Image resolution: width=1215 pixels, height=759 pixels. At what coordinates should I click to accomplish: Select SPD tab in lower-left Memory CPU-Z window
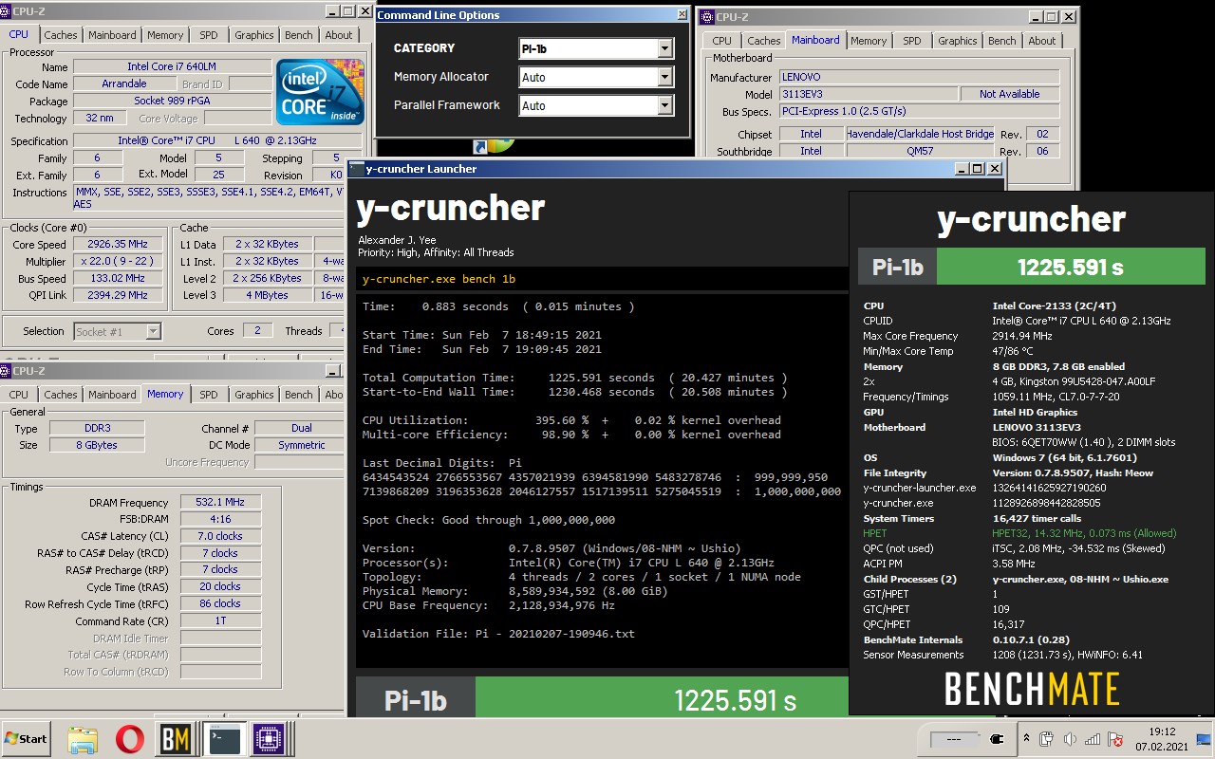(209, 395)
